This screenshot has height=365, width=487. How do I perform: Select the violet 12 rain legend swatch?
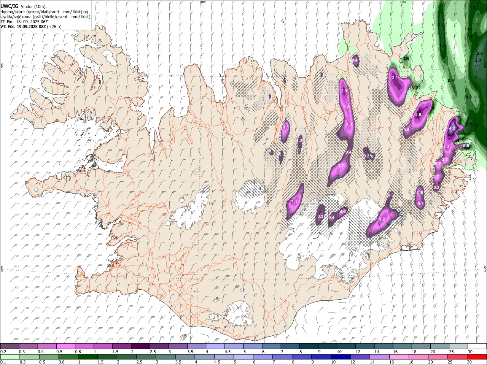360,357
